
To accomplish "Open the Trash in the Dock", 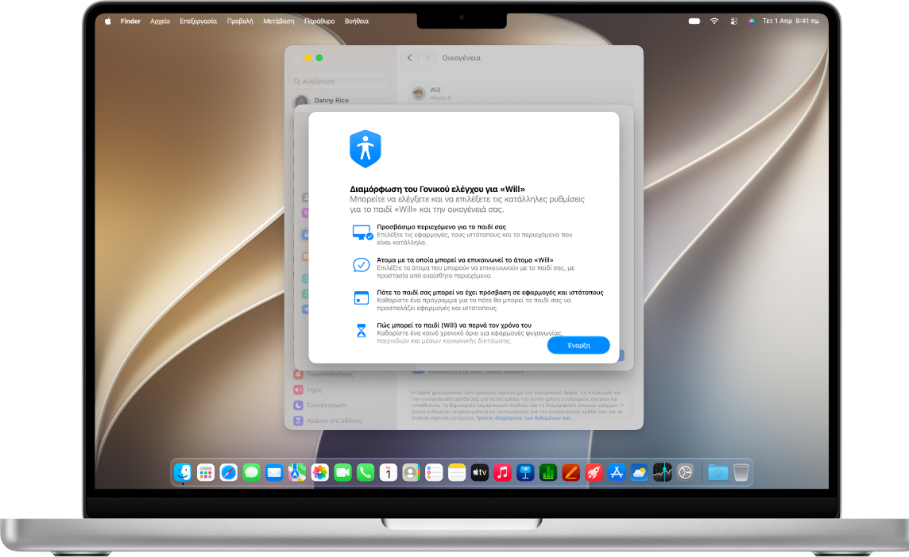I will [x=741, y=472].
